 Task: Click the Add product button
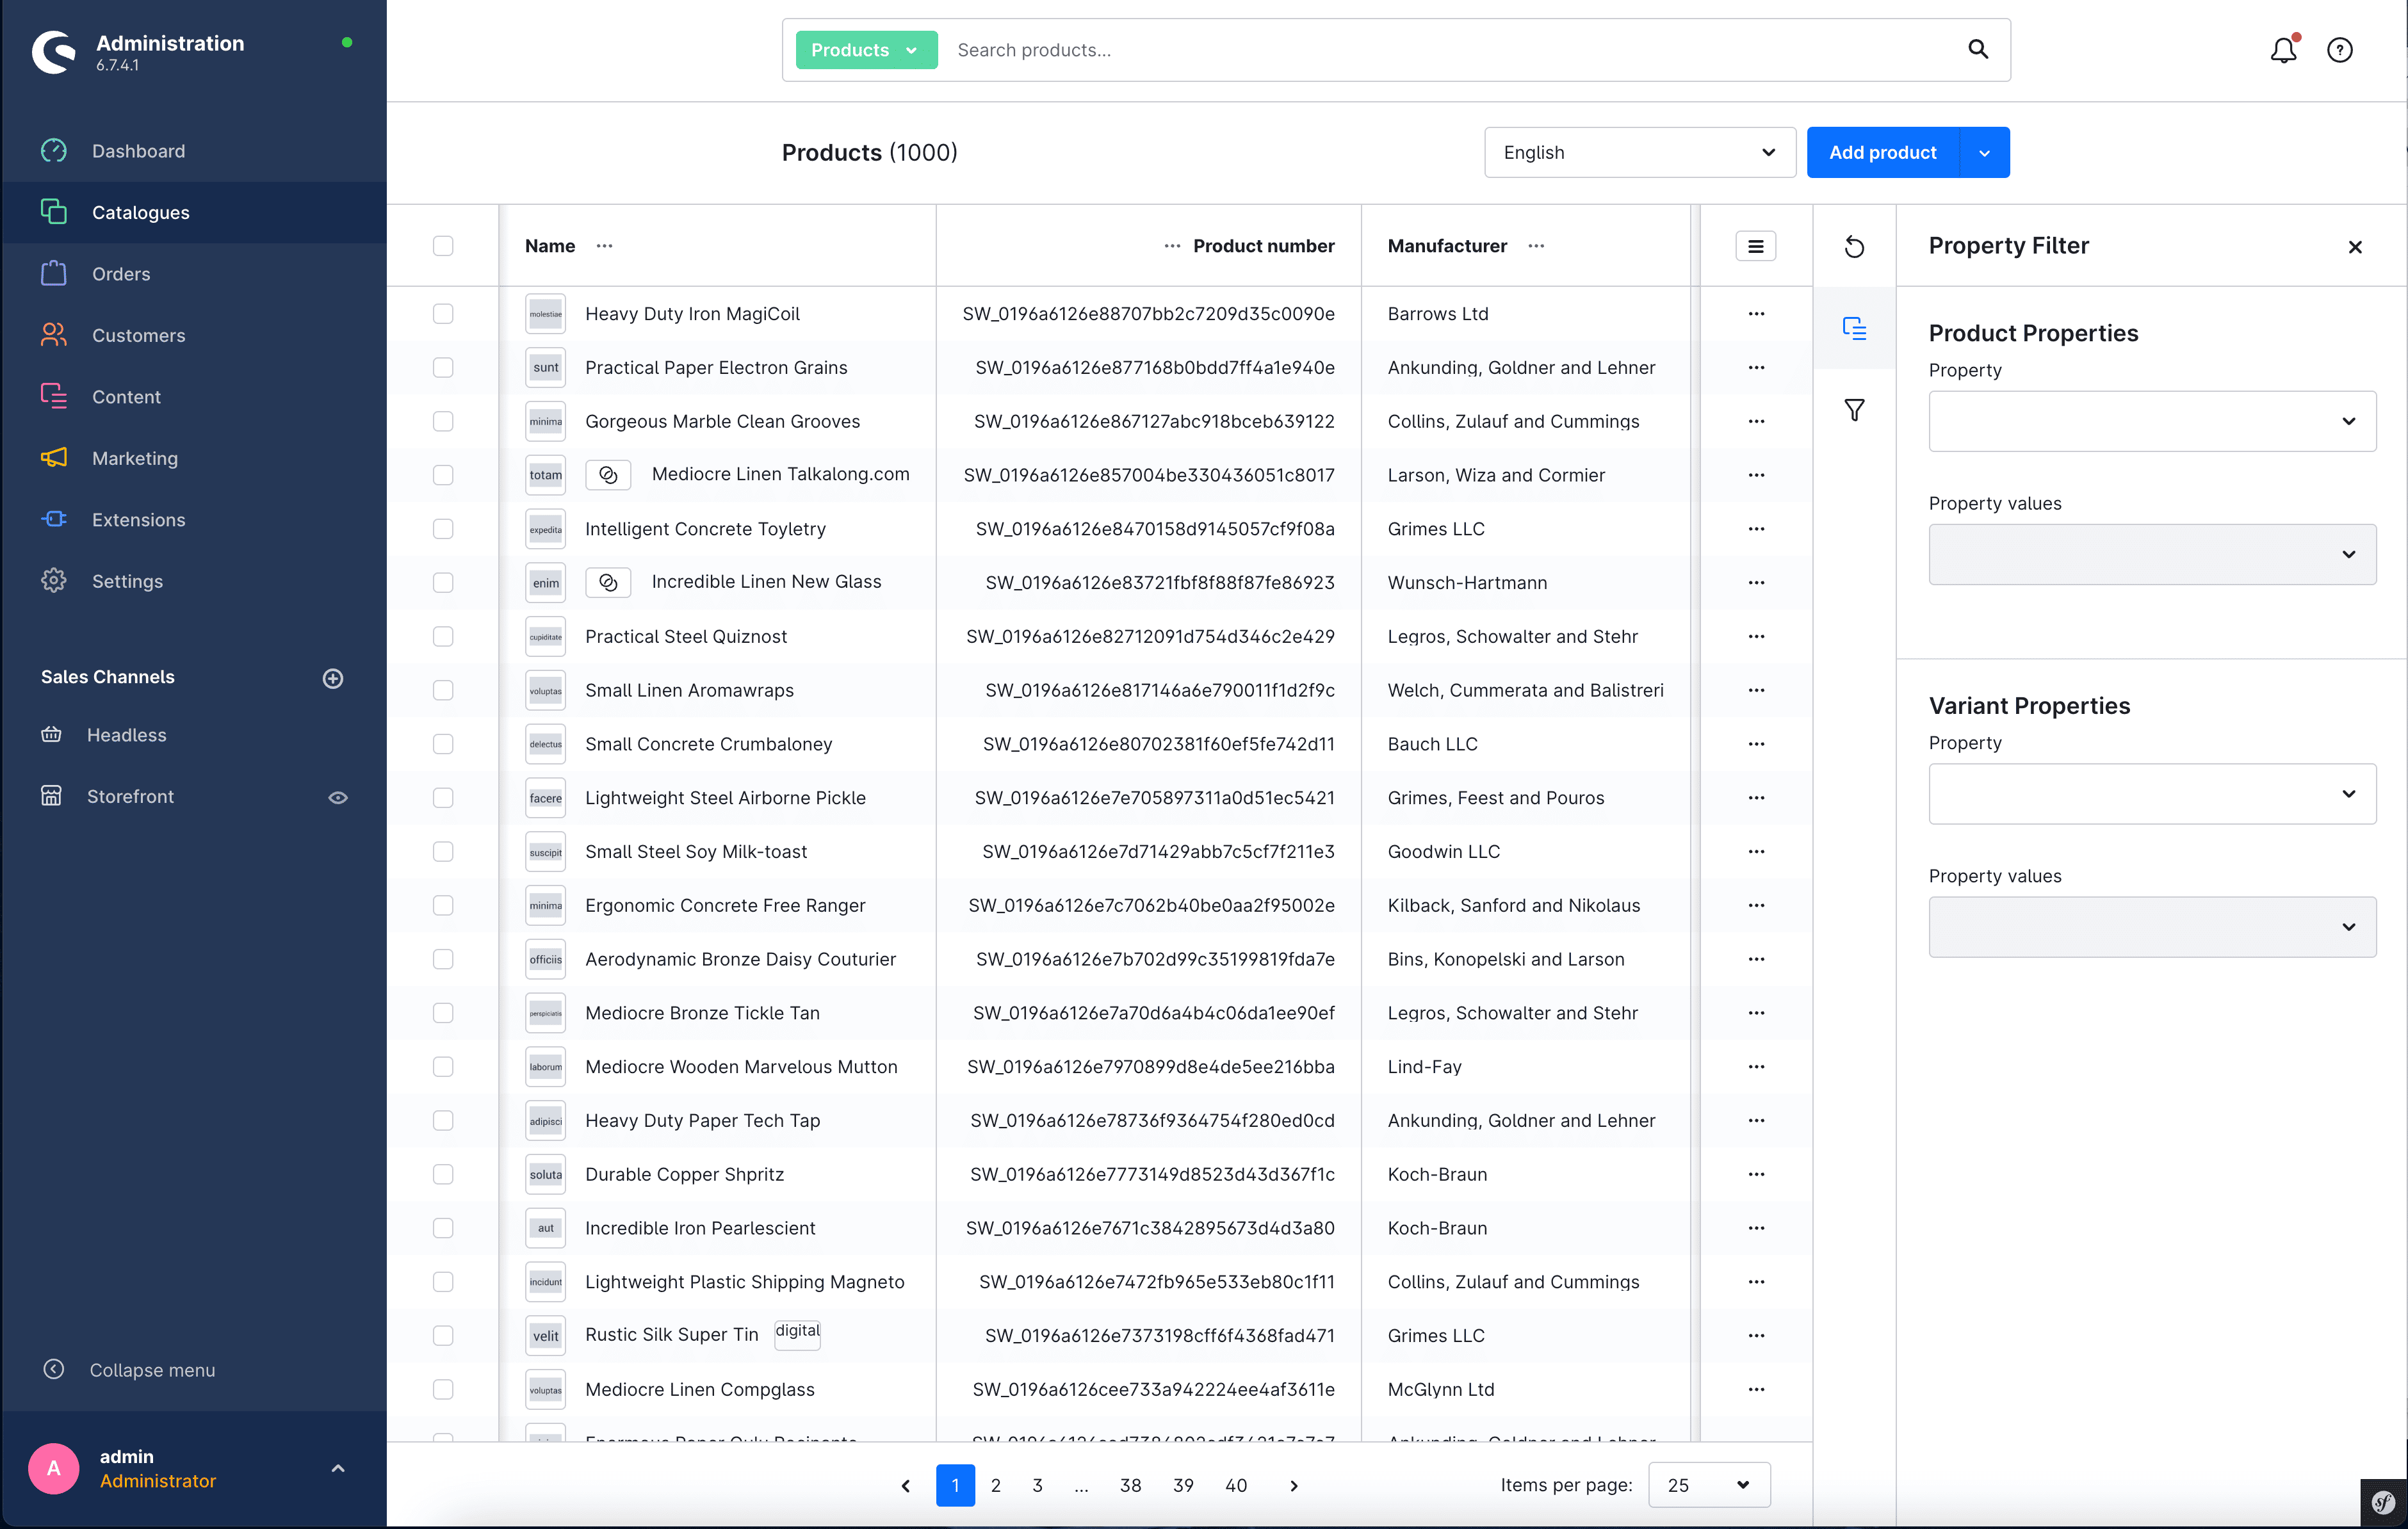pyautogui.click(x=1882, y=153)
